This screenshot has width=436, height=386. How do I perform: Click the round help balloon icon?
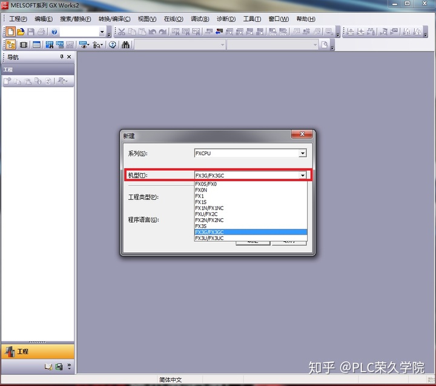pos(113,44)
